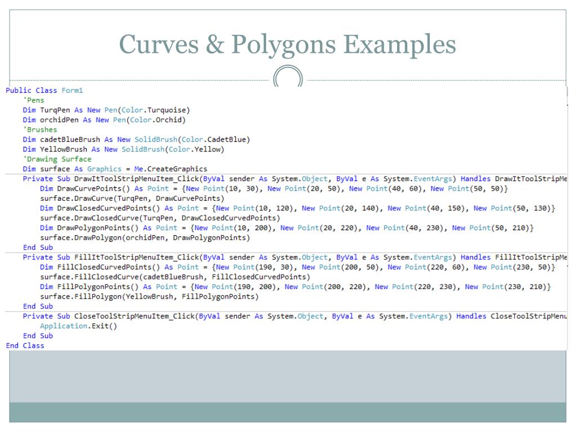This screenshot has width=576, height=432.
Task: Click the 'End Class' line
Action: pyautogui.click(x=25, y=346)
